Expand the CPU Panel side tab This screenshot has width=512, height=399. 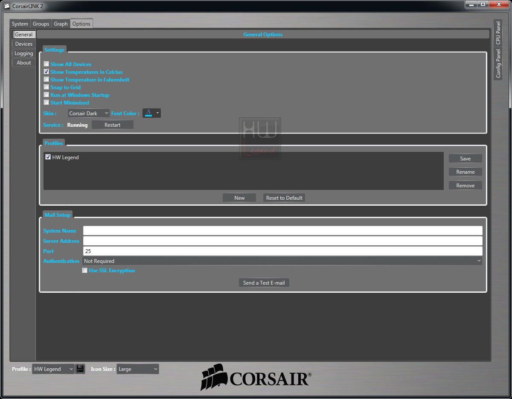point(498,33)
